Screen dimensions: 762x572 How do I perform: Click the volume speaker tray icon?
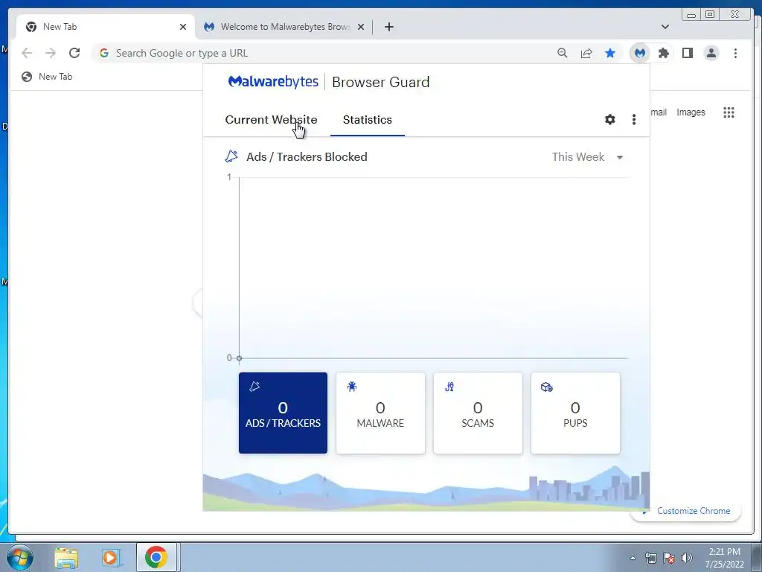pyautogui.click(x=687, y=558)
